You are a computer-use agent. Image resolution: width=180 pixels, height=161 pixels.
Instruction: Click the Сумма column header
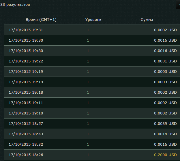[x=147, y=20]
